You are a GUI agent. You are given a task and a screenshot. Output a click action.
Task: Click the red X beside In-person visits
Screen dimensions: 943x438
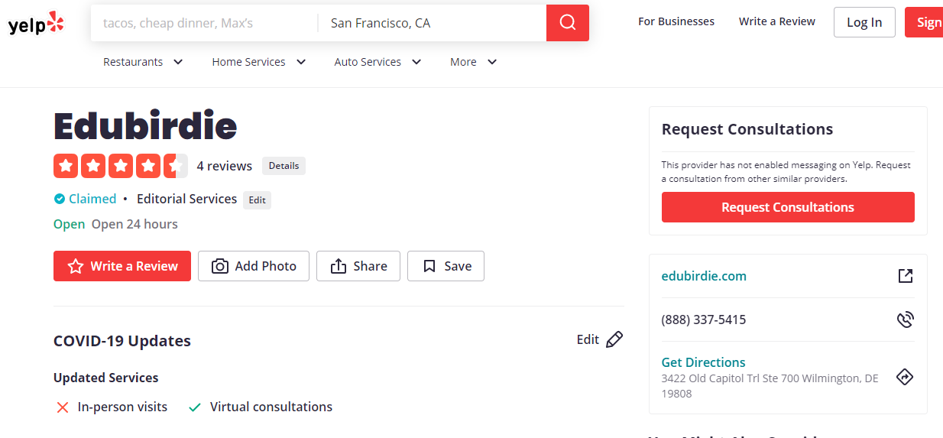[63, 407]
